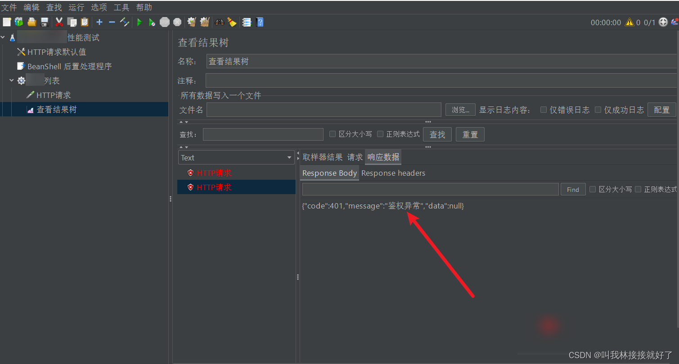
Task: Click the Clear results broom-gear icon
Action: click(192, 22)
